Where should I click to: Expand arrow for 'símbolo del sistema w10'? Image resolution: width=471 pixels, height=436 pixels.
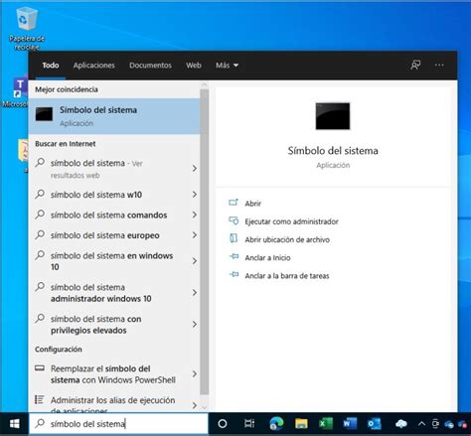[x=195, y=195]
